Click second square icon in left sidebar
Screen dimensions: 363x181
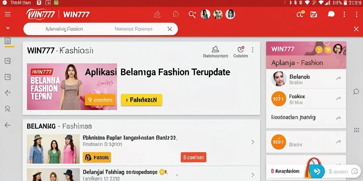tap(8, 61)
